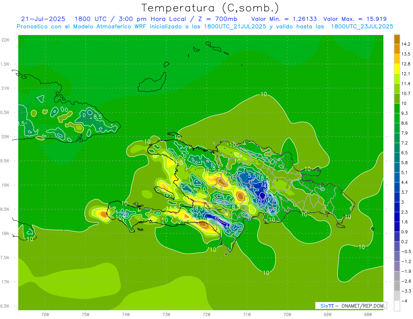Click the dark orange swatch above 14.2
Screen dimensions: 413x319
(x=397, y=39)
